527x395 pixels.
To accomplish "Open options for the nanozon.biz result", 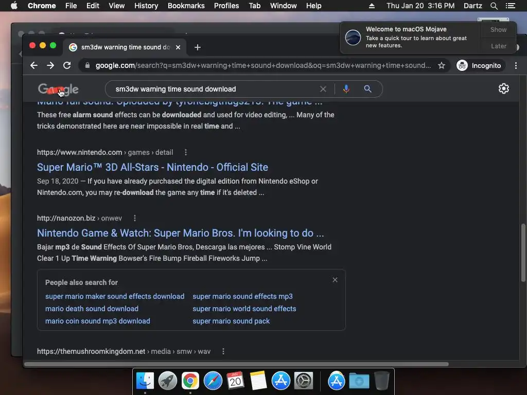I will pos(135,218).
